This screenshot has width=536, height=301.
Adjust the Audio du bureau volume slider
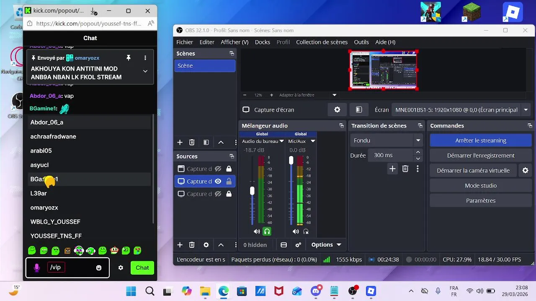pyautogui.click(x=252, y=191)
